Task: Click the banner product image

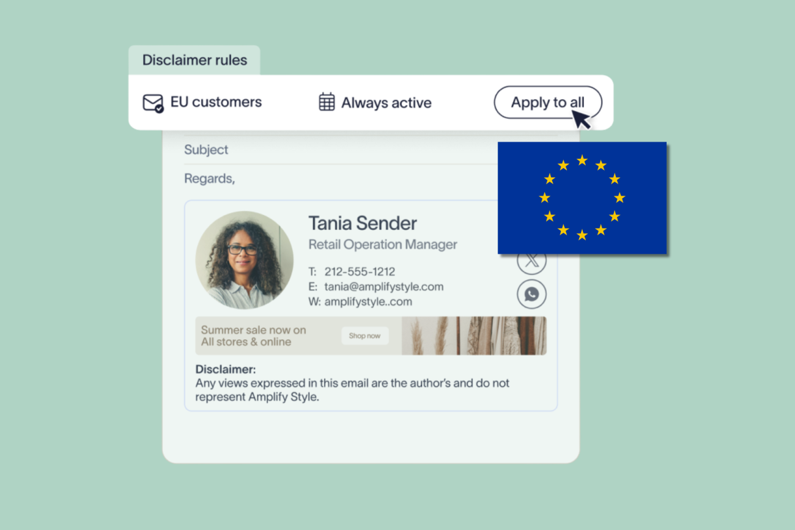Action: click(x=474, y=336)
